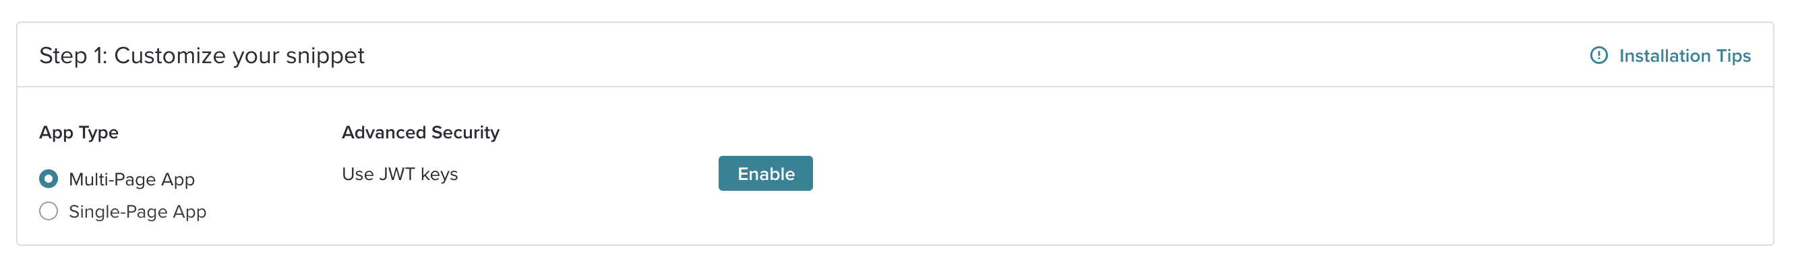Image resolution: width=1800 pixels, height=266 pixels.
Task: Click the Multi-Page App label text
Action: 131,179
